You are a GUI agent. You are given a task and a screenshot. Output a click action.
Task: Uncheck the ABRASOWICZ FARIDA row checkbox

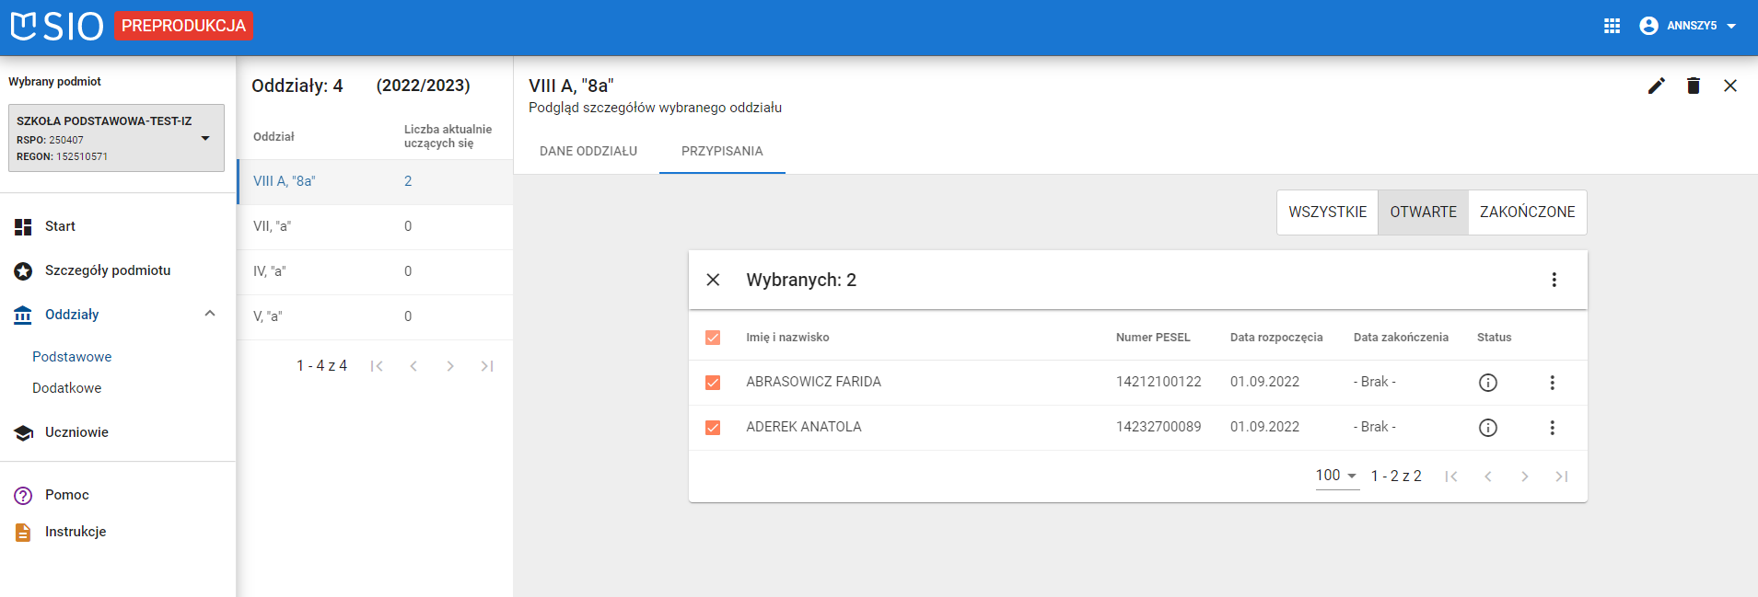[713, 383]
